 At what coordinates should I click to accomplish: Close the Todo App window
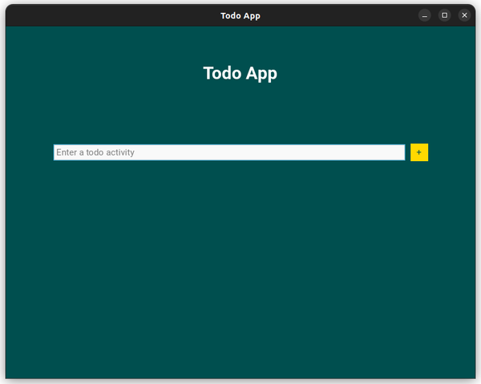464,15
